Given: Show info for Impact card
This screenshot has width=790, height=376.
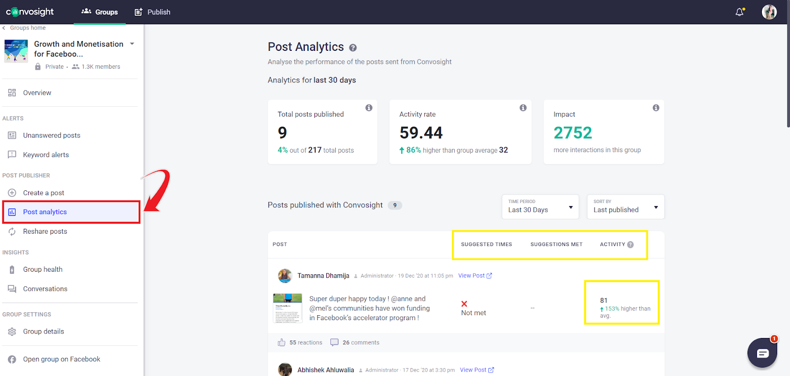Looking at the screenshot, I should click(x=656, y=108).
